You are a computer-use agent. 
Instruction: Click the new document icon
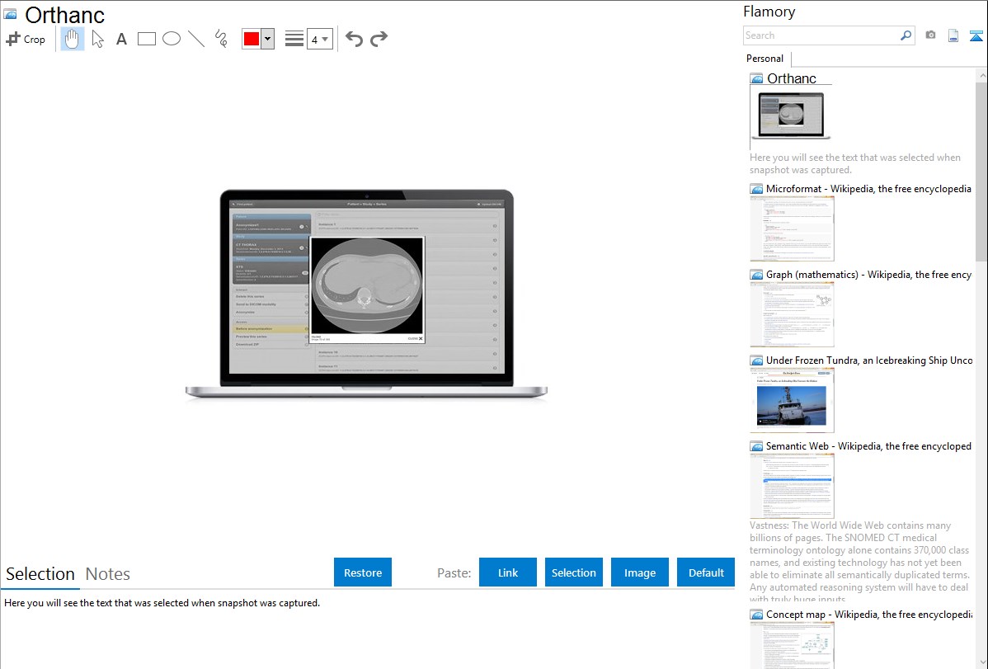click(953, 35)
